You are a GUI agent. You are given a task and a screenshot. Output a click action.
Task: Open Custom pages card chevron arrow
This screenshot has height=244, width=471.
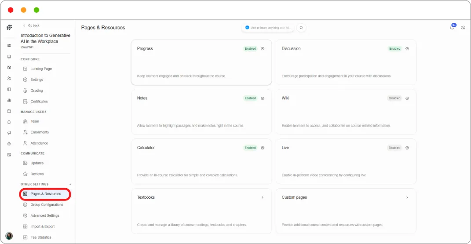(x=407, y=197)
